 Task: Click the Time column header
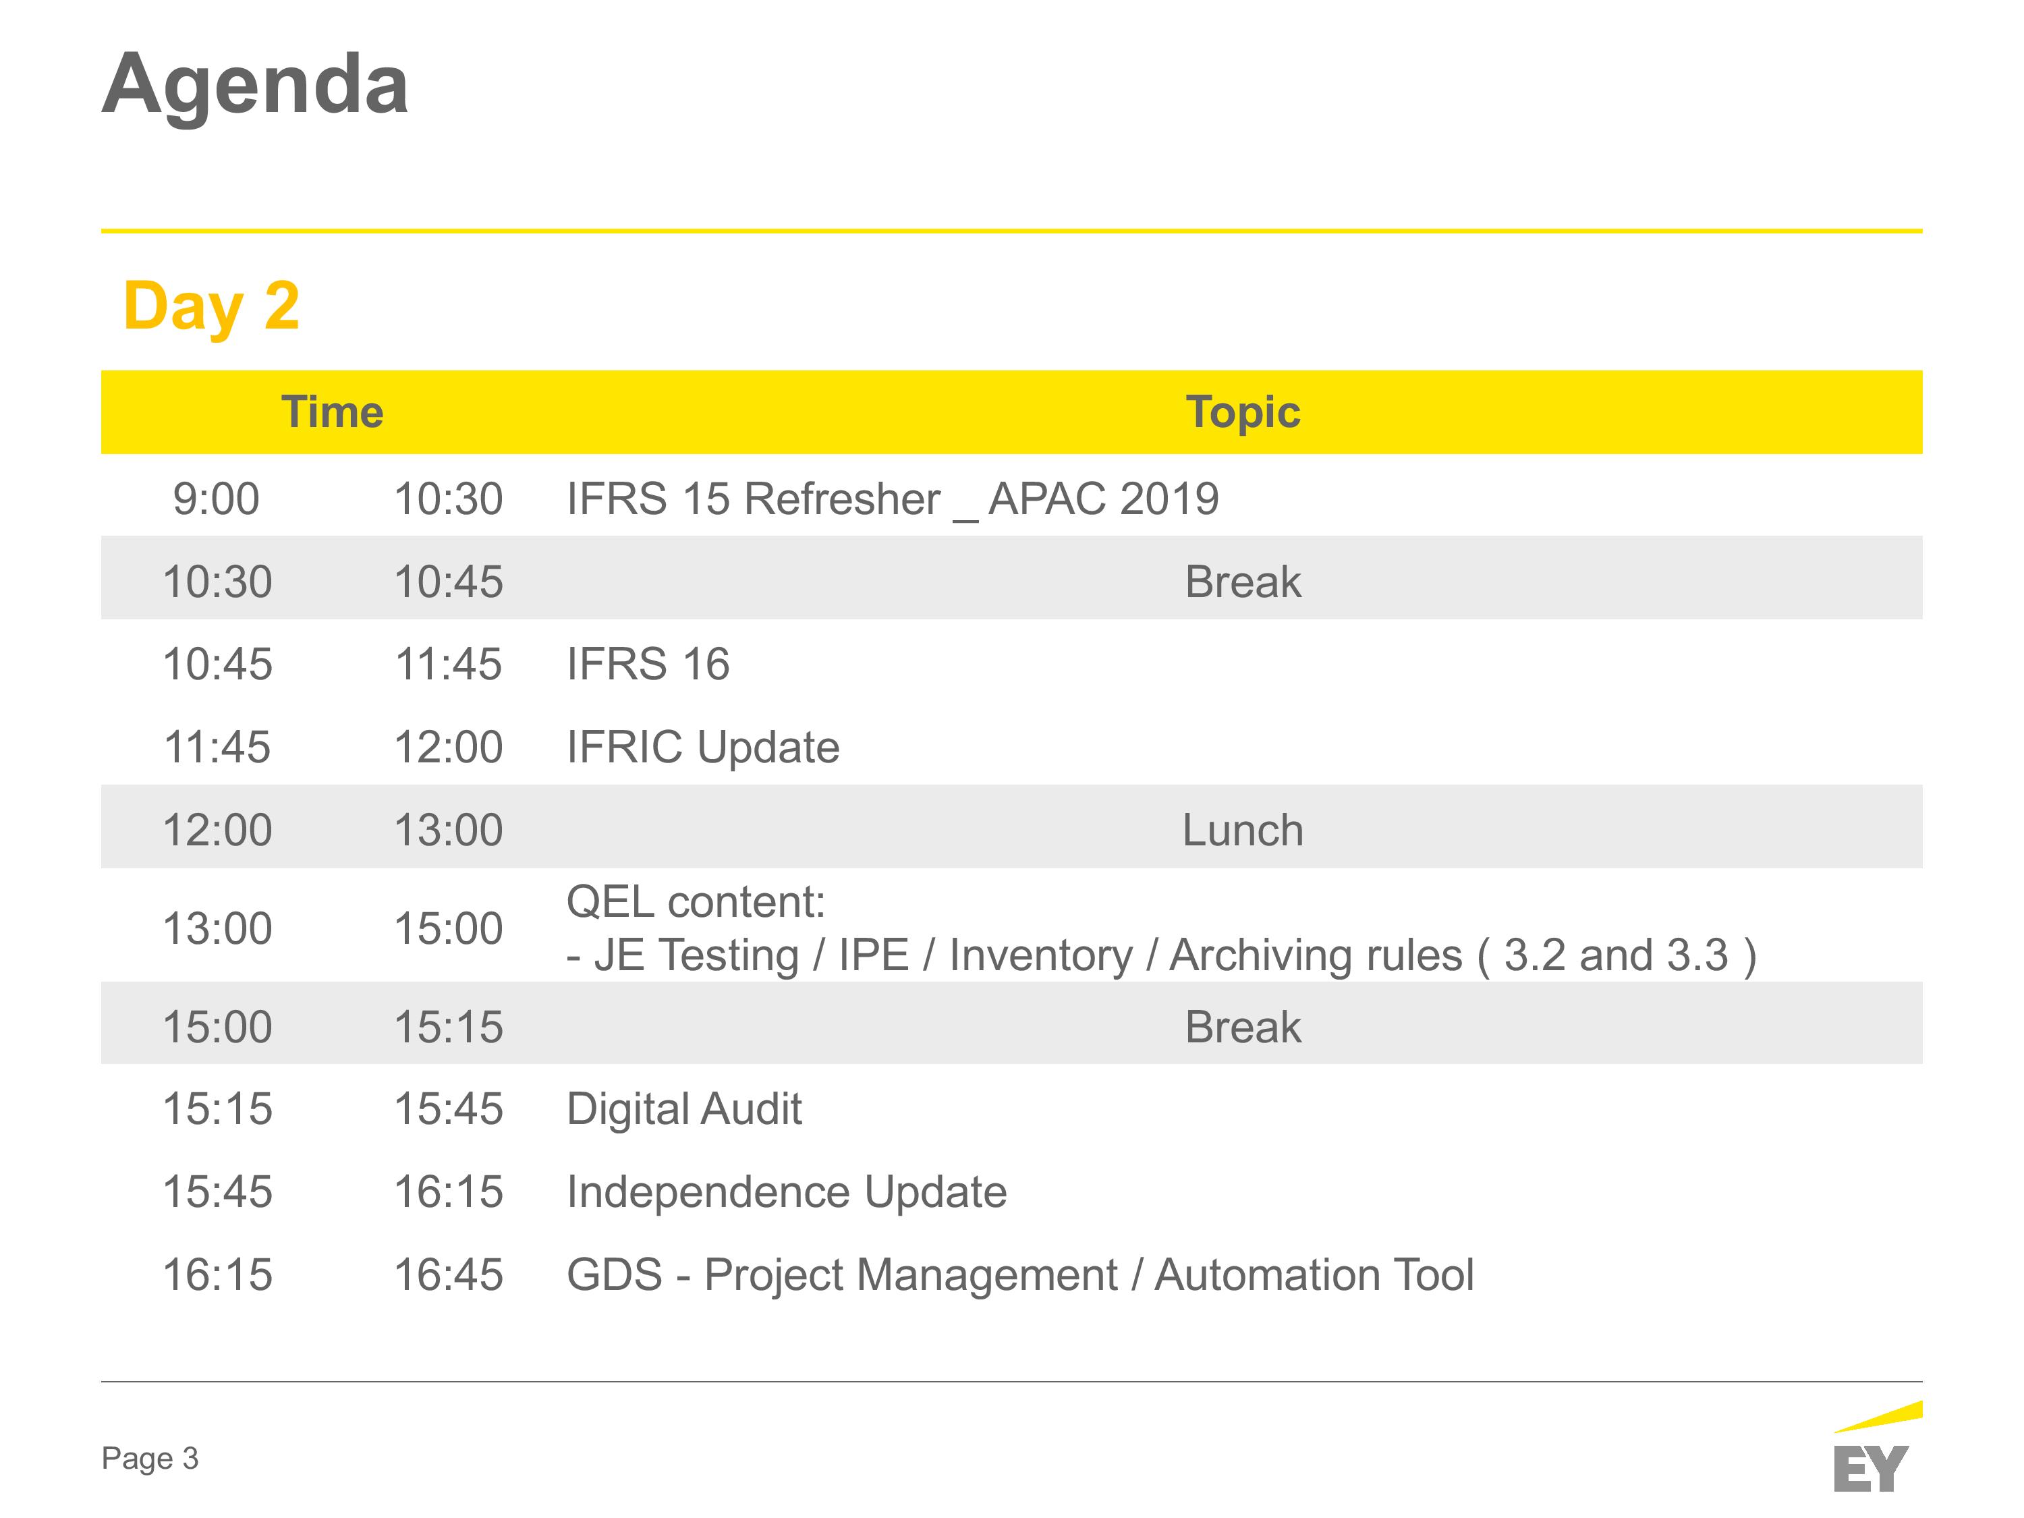tap(332, 412)
